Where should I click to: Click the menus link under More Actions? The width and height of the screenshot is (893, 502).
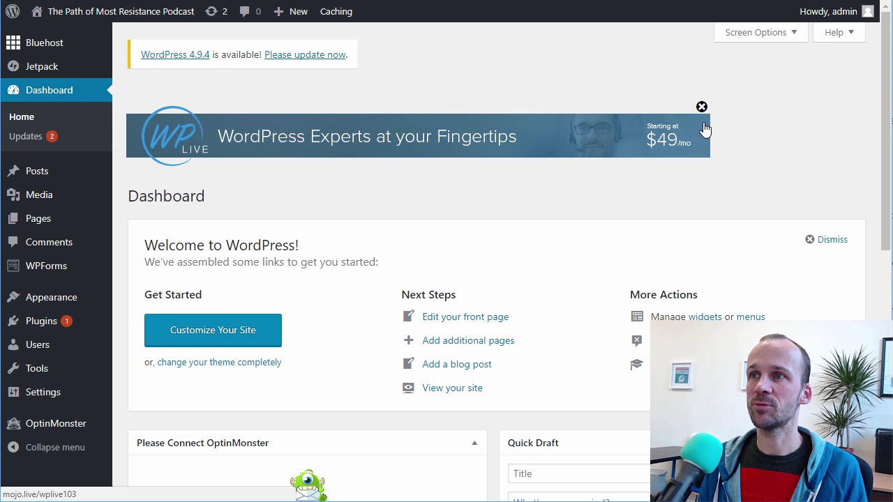coord(751,317)
